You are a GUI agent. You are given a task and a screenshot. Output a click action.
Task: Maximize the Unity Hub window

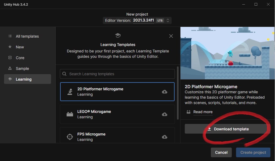point(256,4)
